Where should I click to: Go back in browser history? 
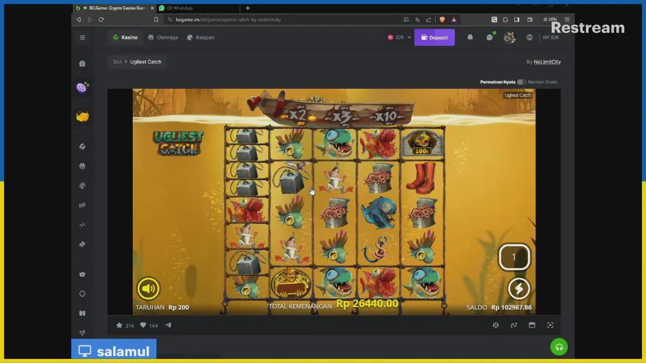click(79, 20)
